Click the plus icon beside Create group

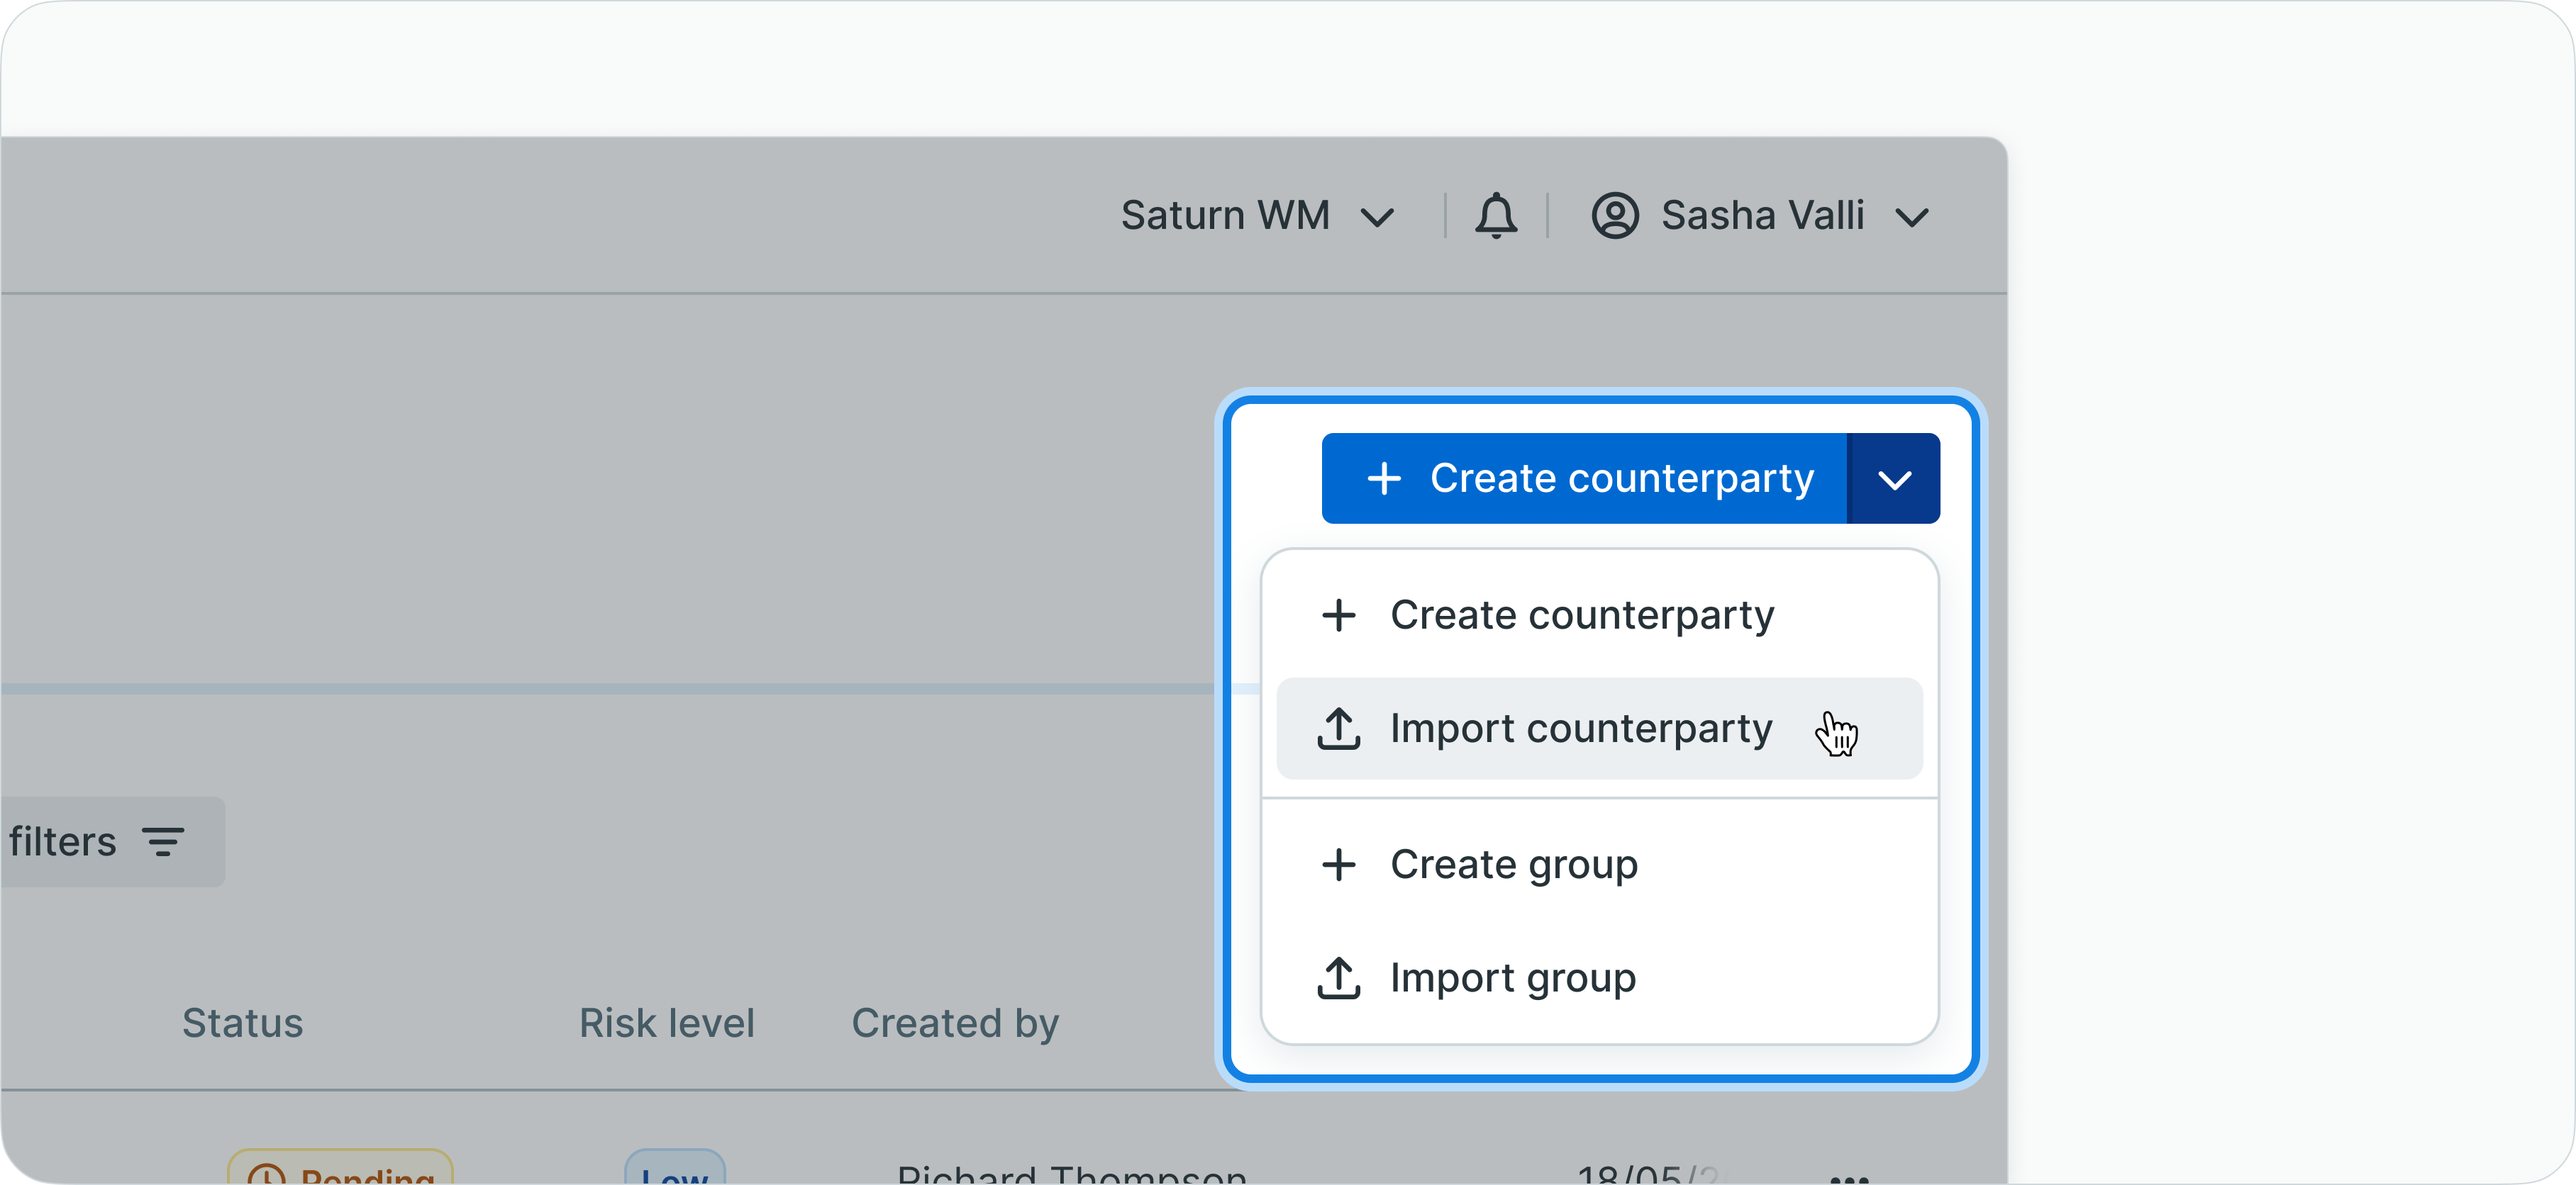click(x=1338, y=864)
